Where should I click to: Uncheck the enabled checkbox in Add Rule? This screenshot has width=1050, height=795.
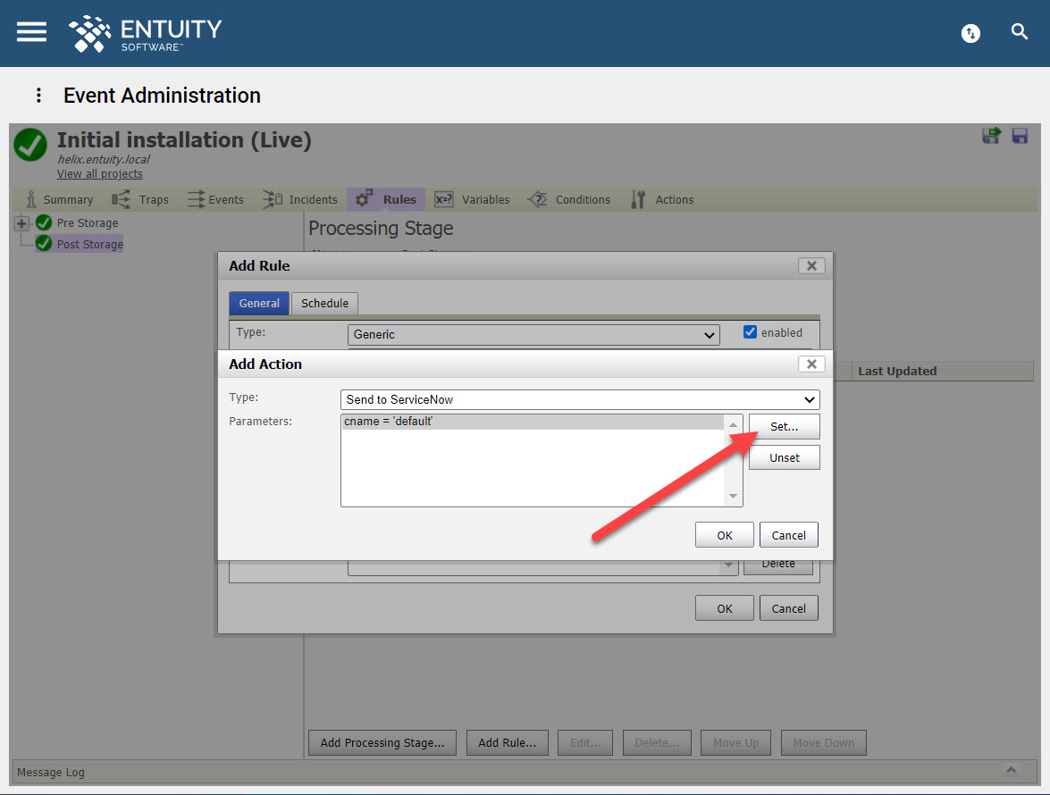click(750, 331)
